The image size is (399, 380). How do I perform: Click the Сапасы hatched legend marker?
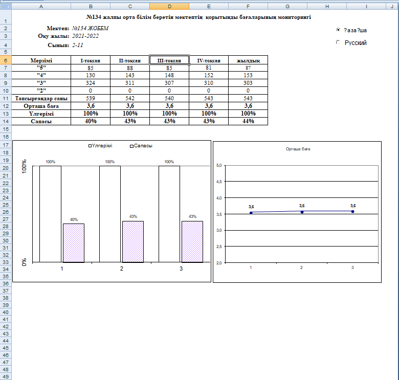pyautogui.click(x=131, y=146)
